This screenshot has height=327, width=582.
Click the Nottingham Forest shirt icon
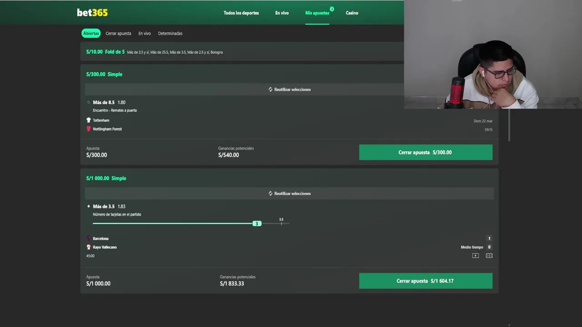(89, 129)
